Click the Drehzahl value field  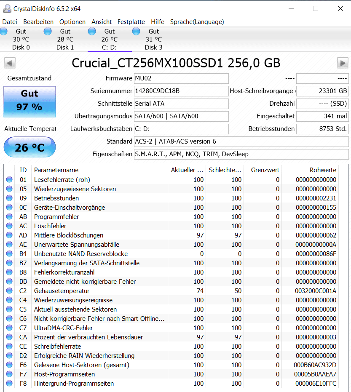(x=322, y=104)
